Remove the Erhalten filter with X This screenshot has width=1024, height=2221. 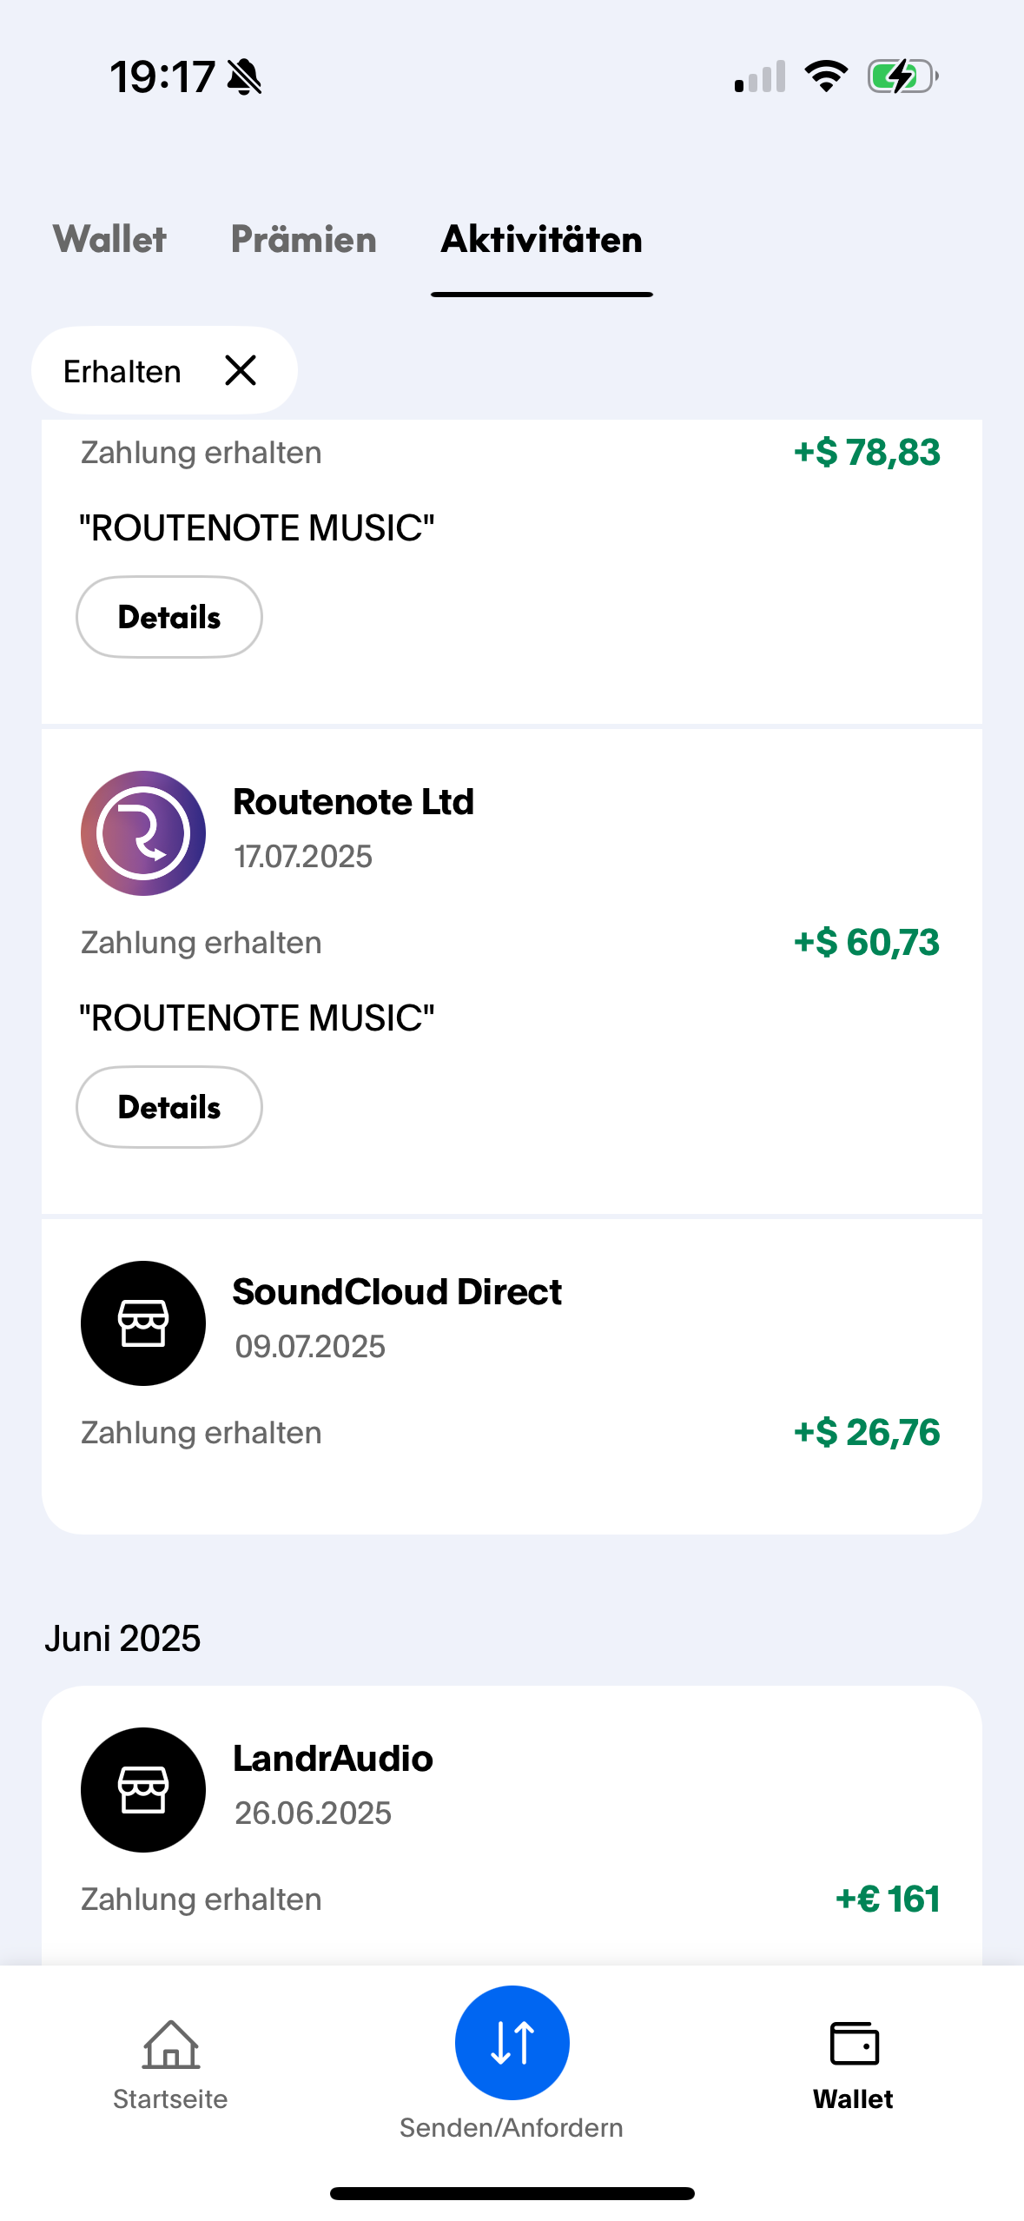click(241, 370)
